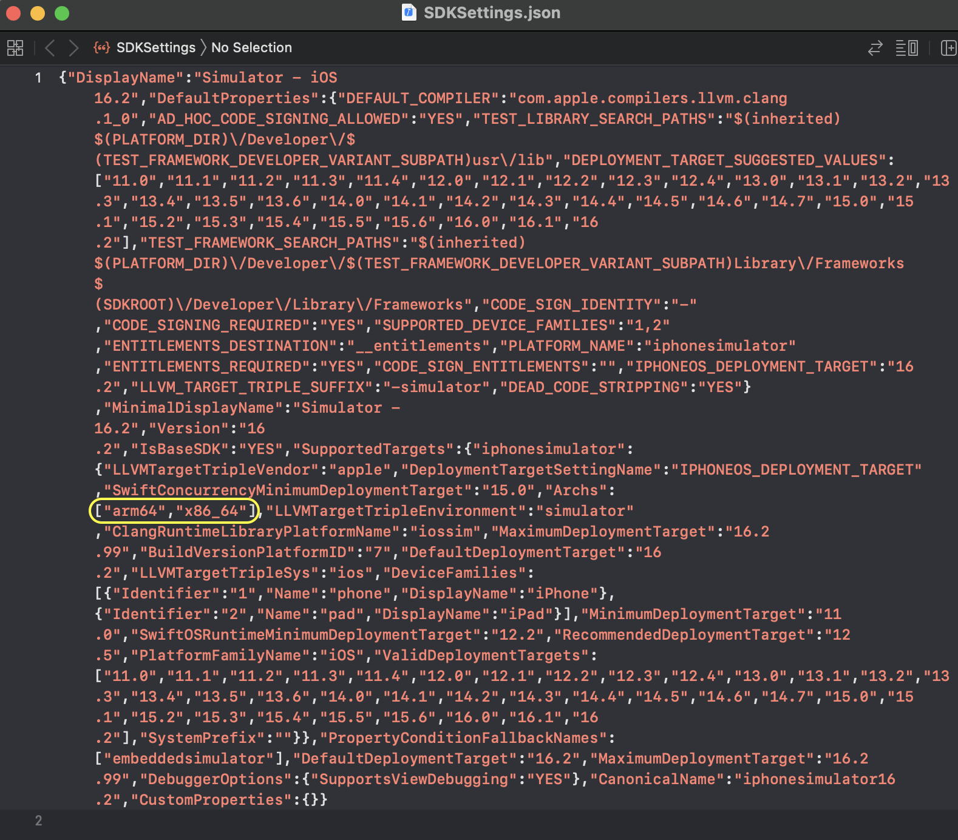Click "CODE_SIGNING_REQUIRED" key
The width and height of the screenshot is (958, 840).
tap(207, 325)
